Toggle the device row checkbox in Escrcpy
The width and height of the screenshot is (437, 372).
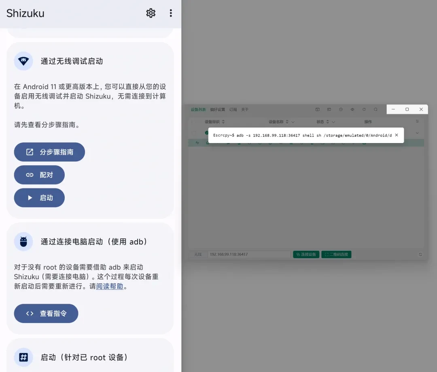194,133
